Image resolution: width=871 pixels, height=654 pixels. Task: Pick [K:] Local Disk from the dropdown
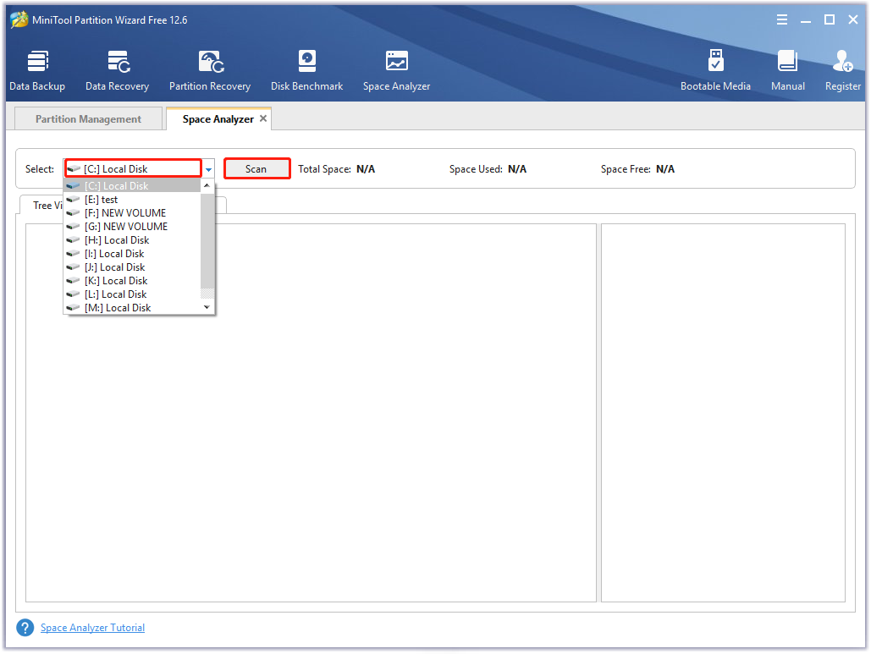coord(115,281)
